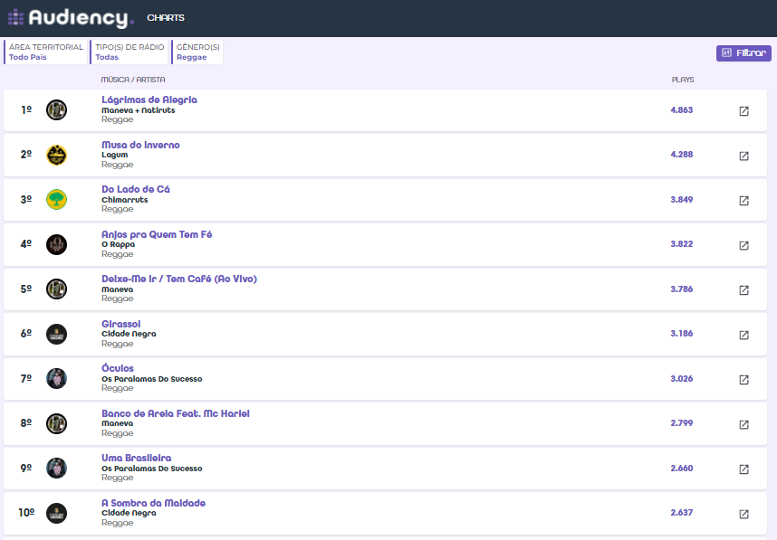Open external link for Óculos
Viewport: 777px width, 540px height.
743,380
